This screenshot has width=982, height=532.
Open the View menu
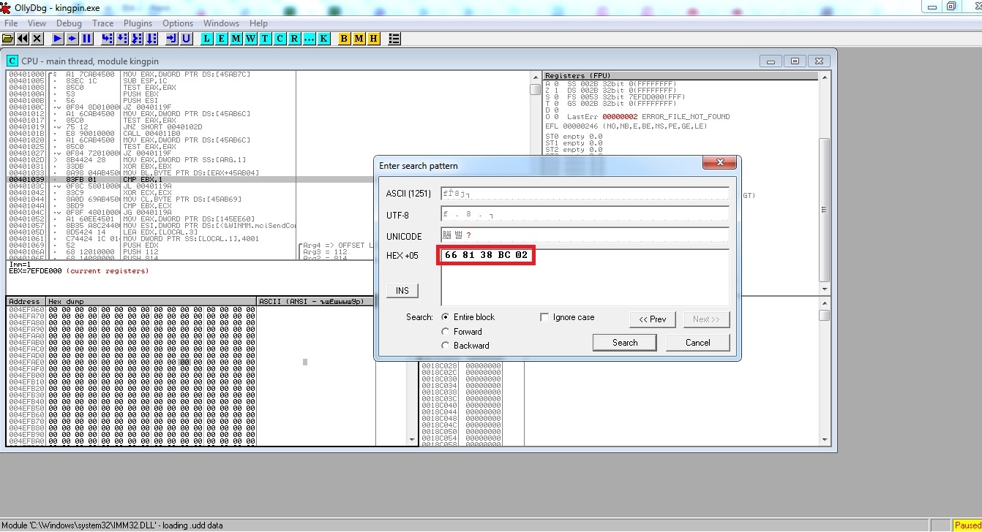tap(37, 23)
